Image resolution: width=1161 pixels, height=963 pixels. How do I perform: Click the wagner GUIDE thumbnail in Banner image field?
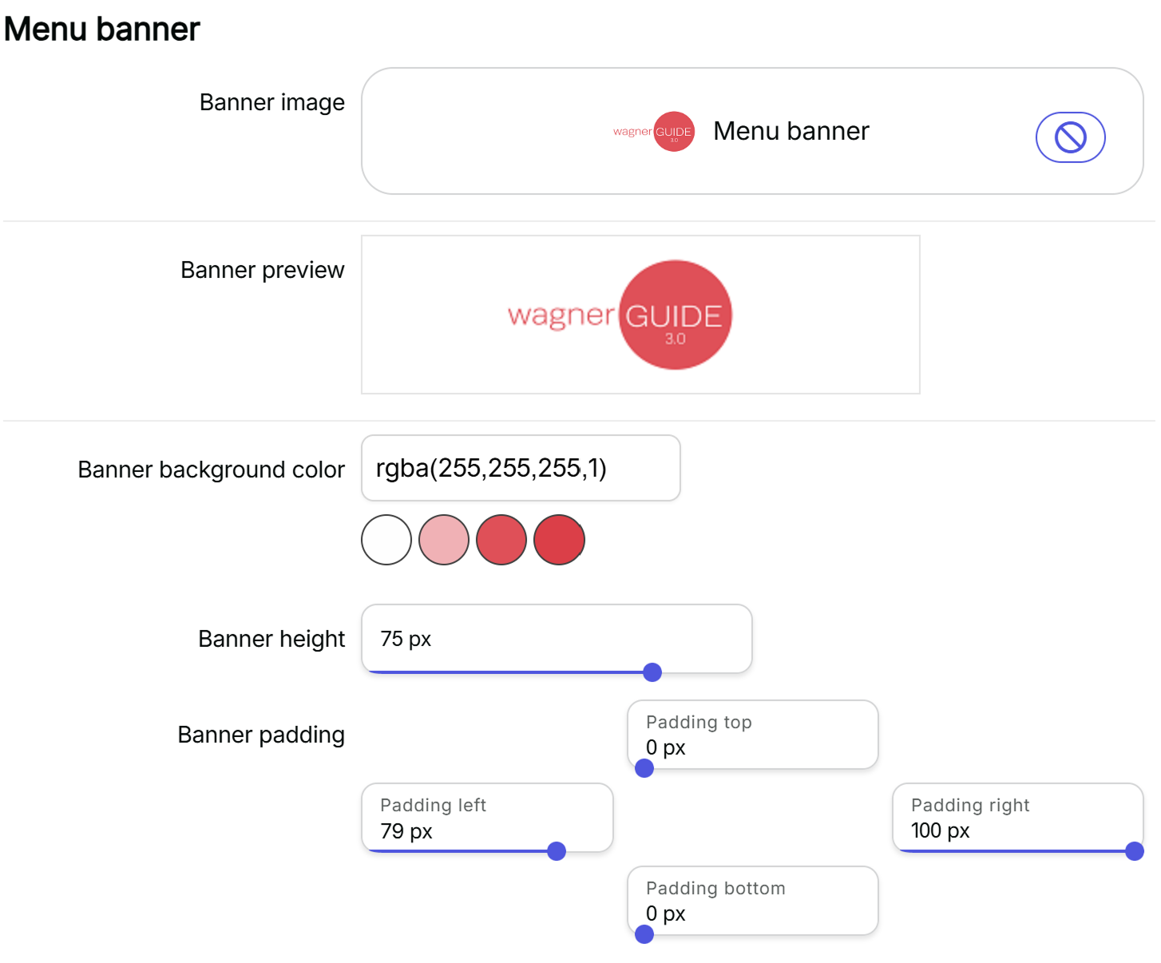pos(655,130)
